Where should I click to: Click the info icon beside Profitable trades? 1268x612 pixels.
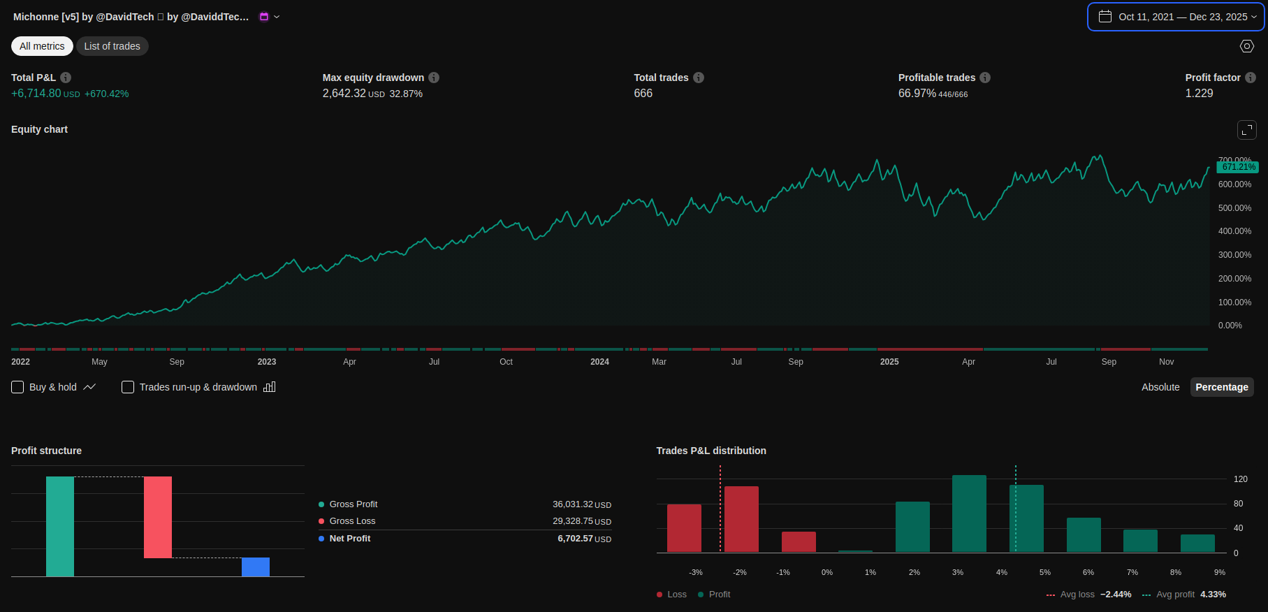click(x=985, y=78)
